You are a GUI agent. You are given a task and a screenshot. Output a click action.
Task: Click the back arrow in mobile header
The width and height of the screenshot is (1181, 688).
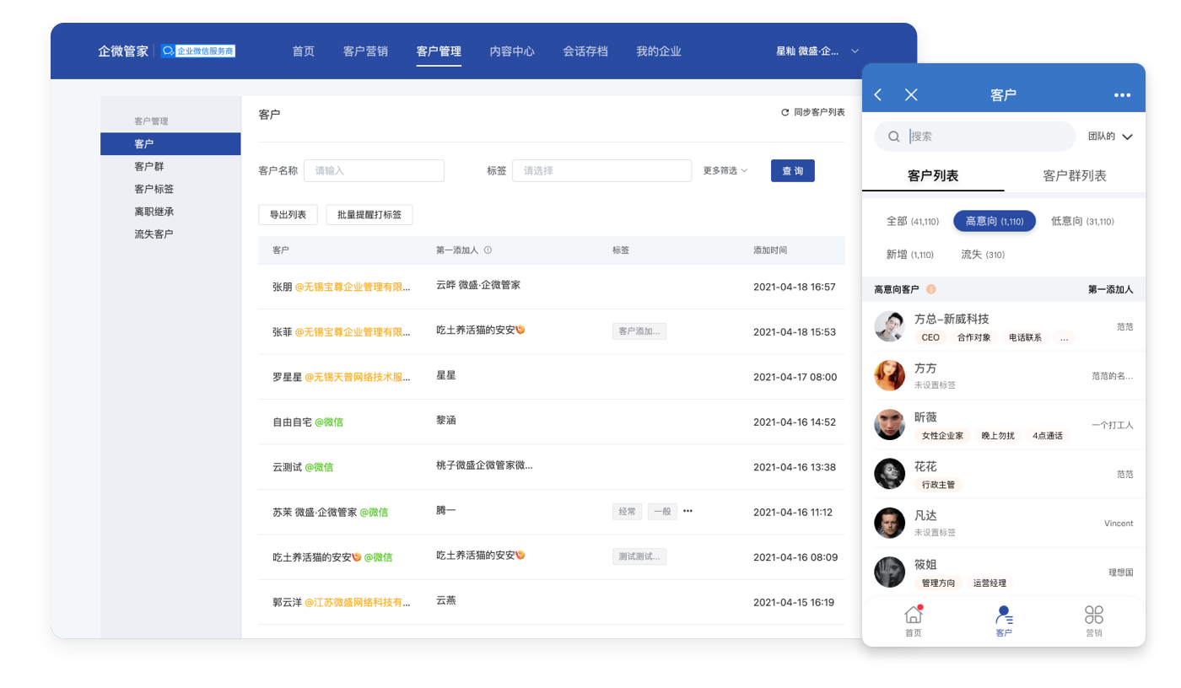pos(878,95)
